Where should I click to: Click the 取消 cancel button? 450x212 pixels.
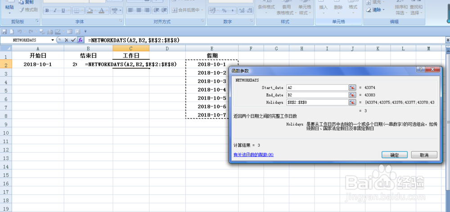(424, 155)
